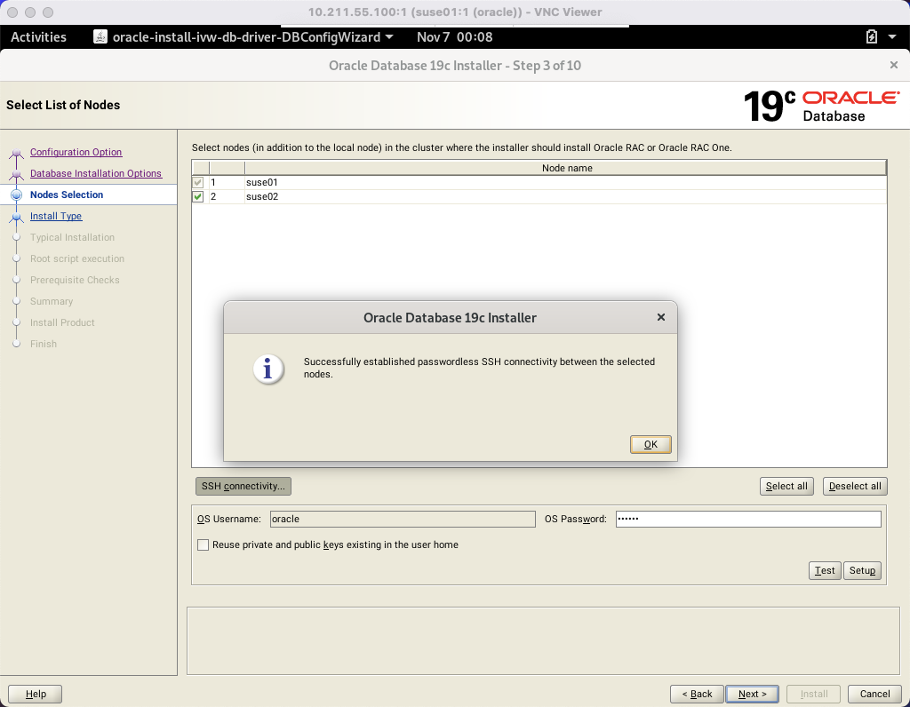The height and width of the screenshot is (707, 910).
Task: Go Back to previous step
Action: [697, 694]
